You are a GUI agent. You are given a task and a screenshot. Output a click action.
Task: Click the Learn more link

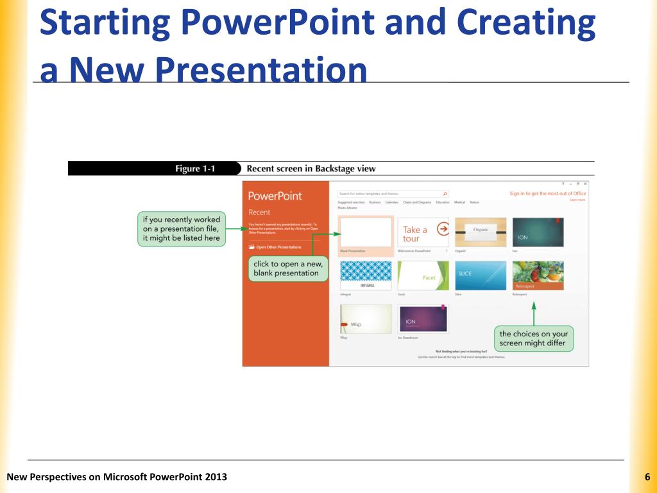click(577, 200)
